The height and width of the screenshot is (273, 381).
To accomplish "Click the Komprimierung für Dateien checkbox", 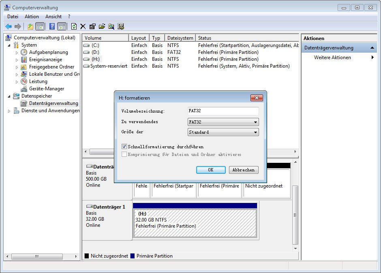I will click(x=124, y=154).
